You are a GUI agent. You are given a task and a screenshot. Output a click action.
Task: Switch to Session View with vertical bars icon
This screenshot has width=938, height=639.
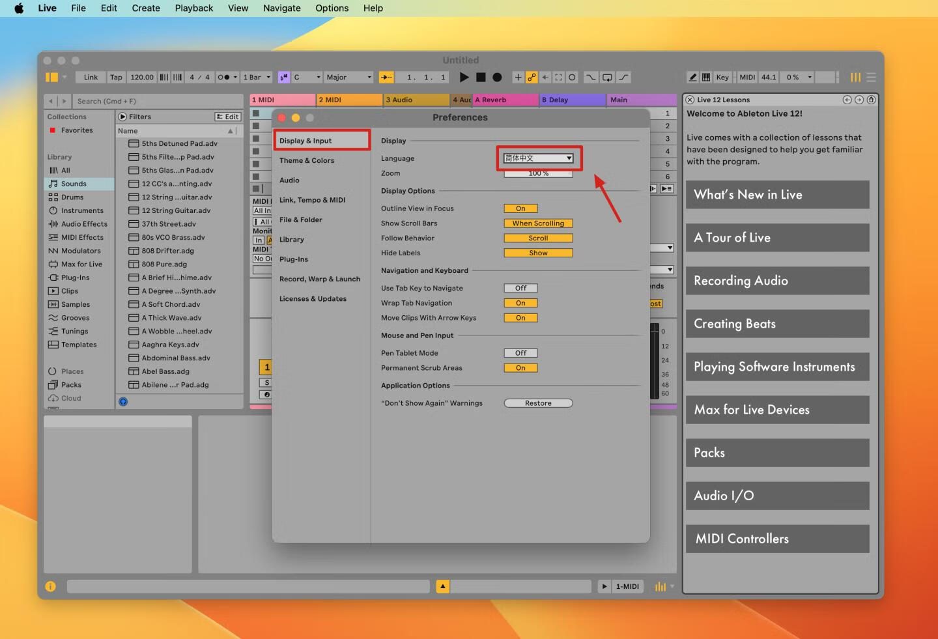pyautogui.click(x=855, y=78)
